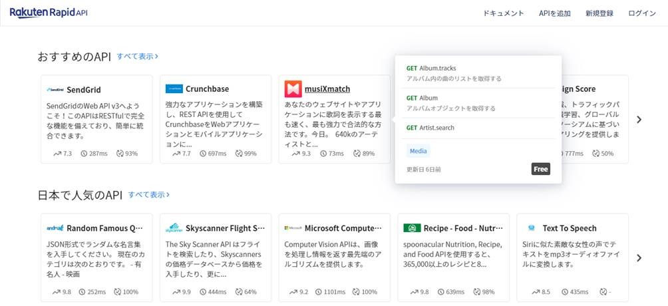Open the Recipe - Food - Nutrition card title
The width and height of the screenshot is (668, 306).
tap(463, 228)
